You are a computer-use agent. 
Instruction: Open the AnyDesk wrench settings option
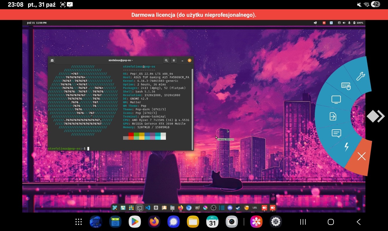coord(360,76)
